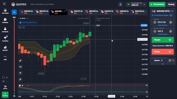Click the payout amount 1086.59 $
Image resolution: width=177 pixels, height=99 pixels.
pos(169,46)
